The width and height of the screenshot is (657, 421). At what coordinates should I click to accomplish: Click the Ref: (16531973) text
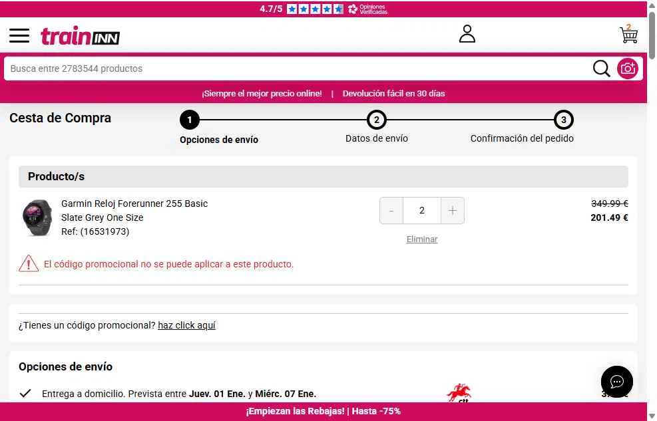[x=95, y=231]
